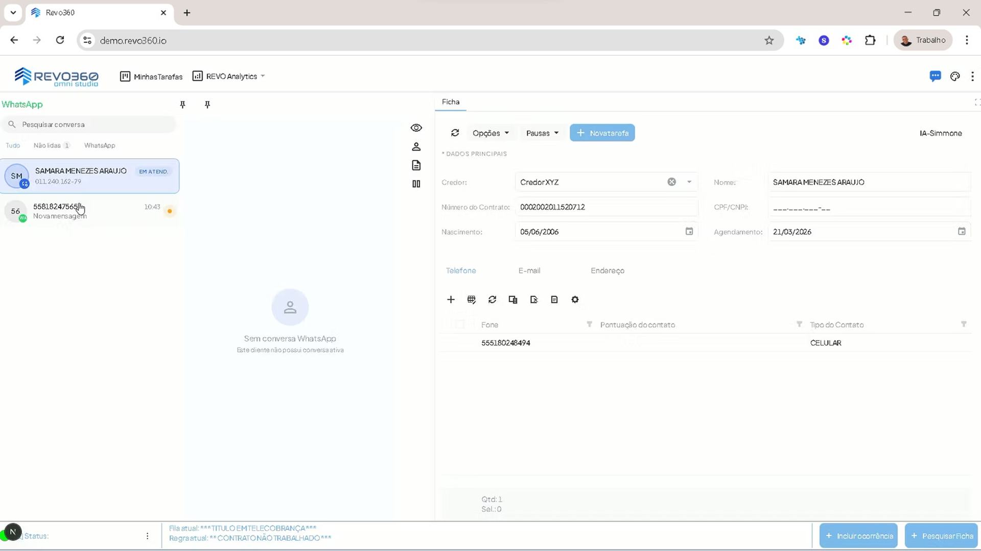Click the Nova tarefa button
Screen dimensions: 981x551
pyautogui.click(x=602, y=133)
